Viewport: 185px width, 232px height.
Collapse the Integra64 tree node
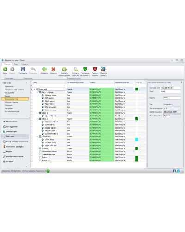pos(34,89)
